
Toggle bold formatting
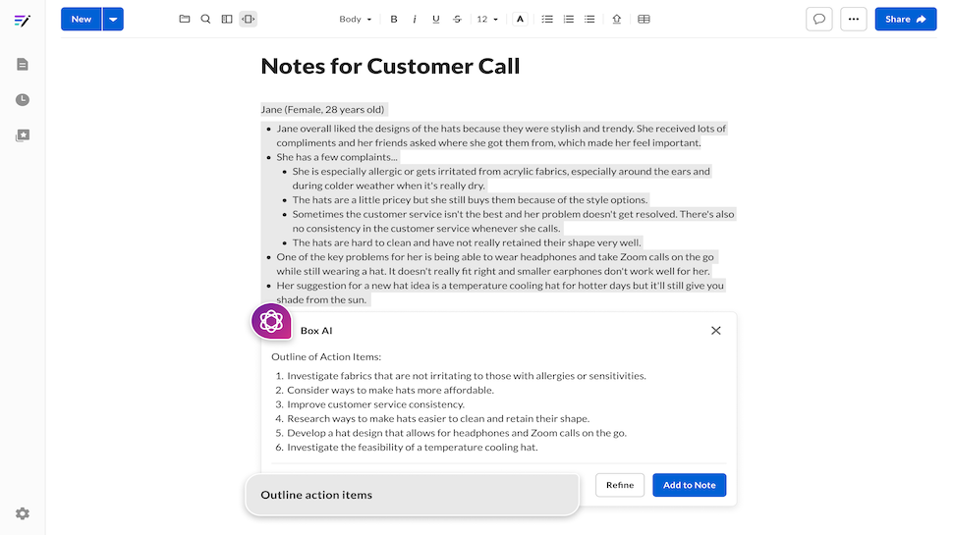tap(394, 19)
